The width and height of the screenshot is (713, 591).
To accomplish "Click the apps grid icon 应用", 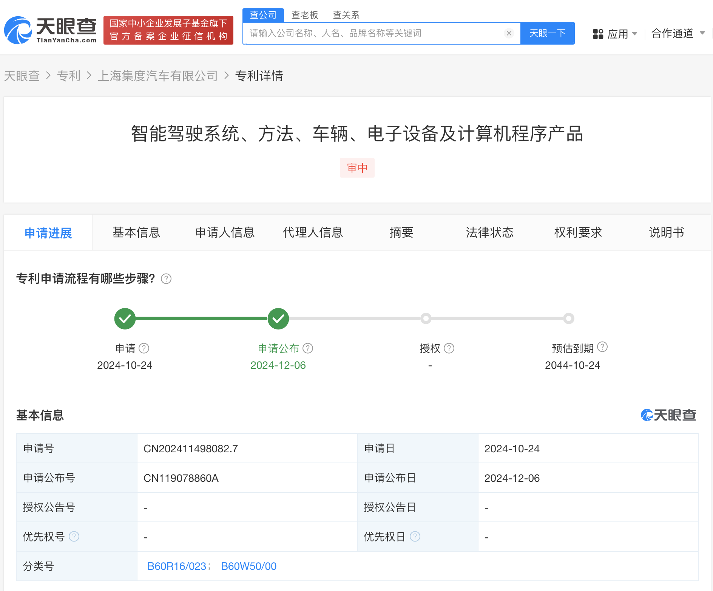I will [x=598, y=34].
